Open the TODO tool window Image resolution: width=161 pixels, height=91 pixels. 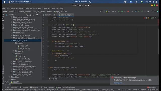click(x=14, y=87)
